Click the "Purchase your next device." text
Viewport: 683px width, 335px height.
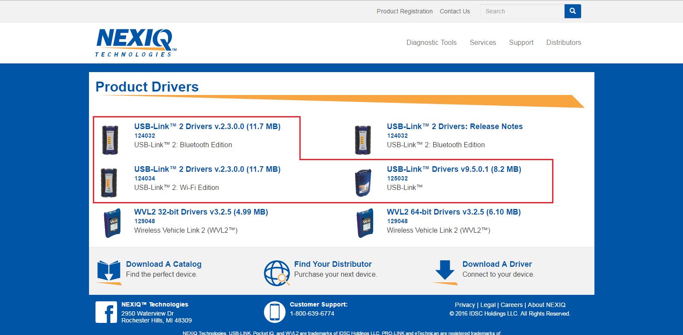click(336, 274)
